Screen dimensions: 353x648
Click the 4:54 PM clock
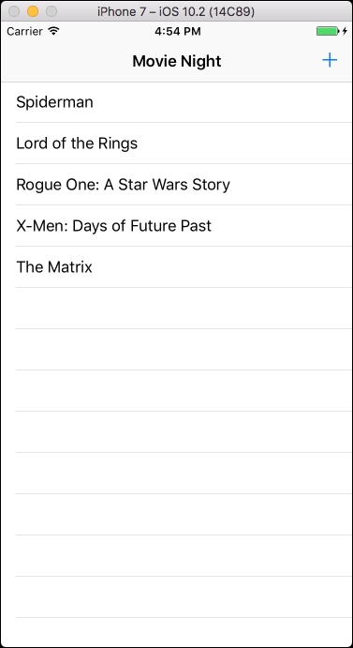pos(178,31)
